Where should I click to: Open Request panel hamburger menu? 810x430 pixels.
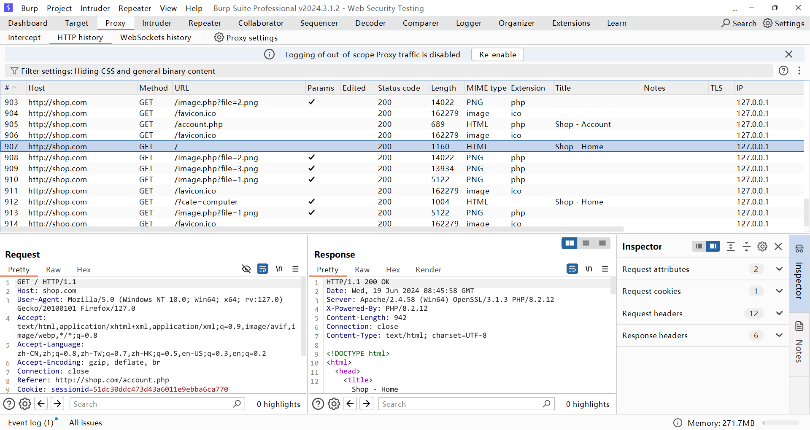(296, 269)
